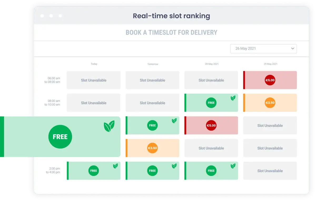Image resolution: width=316 pixels, height=201 pixels.
Task: Click the '08:00 am to 10:00 am' row label
Action: [x=52, y=103]
